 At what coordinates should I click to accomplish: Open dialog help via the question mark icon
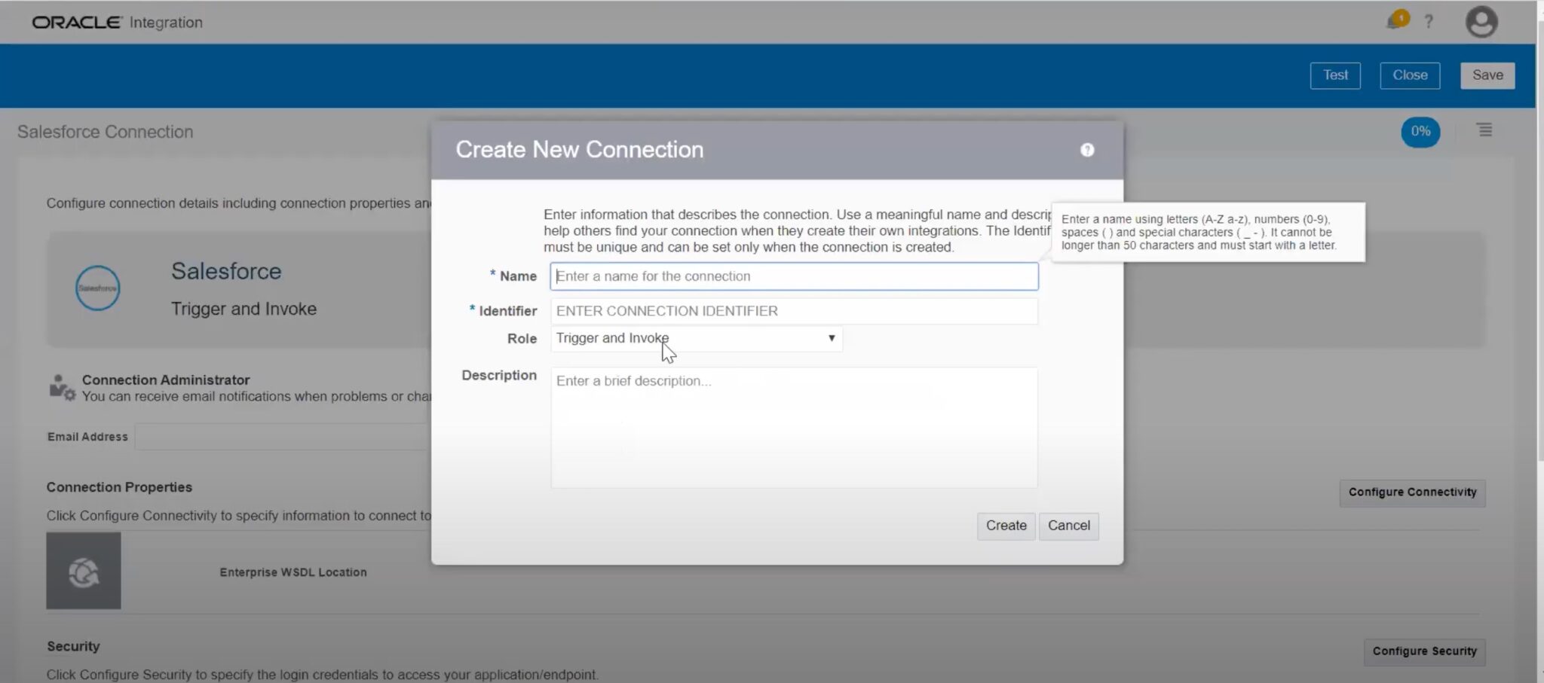[1087, 150]
